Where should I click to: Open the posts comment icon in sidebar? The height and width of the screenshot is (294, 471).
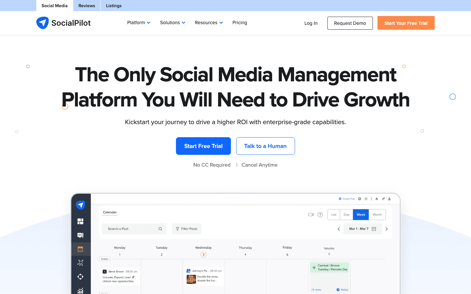[81, 235]
